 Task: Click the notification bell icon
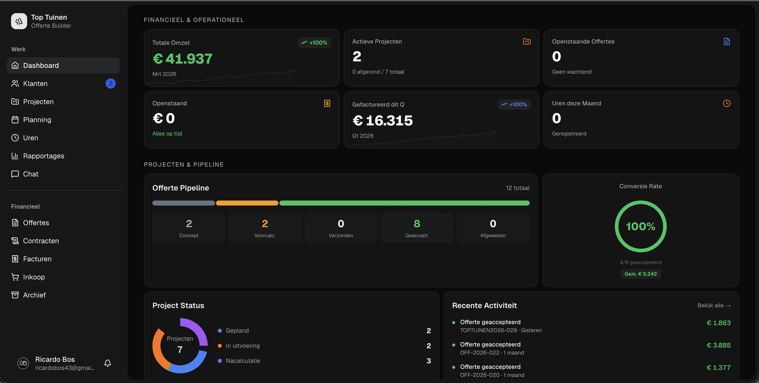tap(108, 363)
